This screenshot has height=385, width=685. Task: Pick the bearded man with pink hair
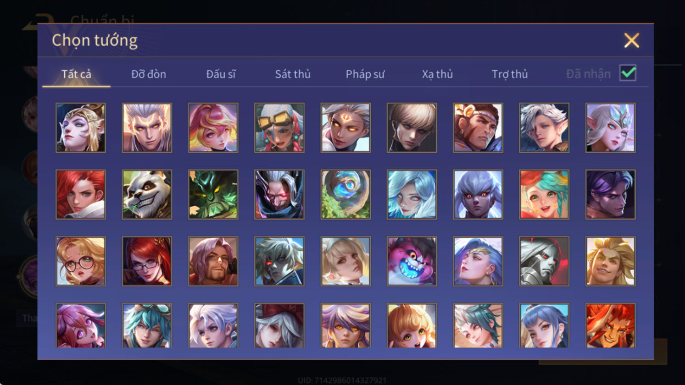pyautogui.click(x=213, y=261)
